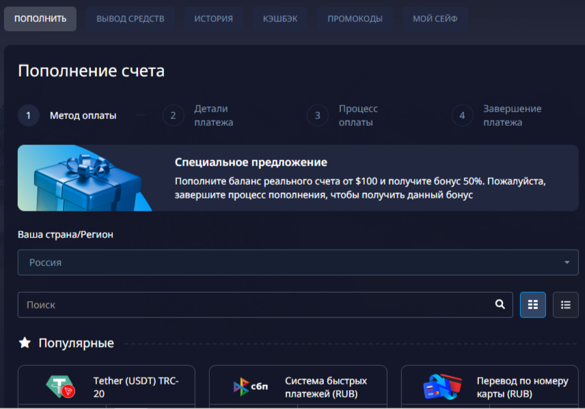Open the Вывод средств tab

pos(130,18)
